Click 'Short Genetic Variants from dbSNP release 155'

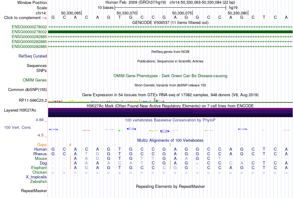tap(170, 85)
